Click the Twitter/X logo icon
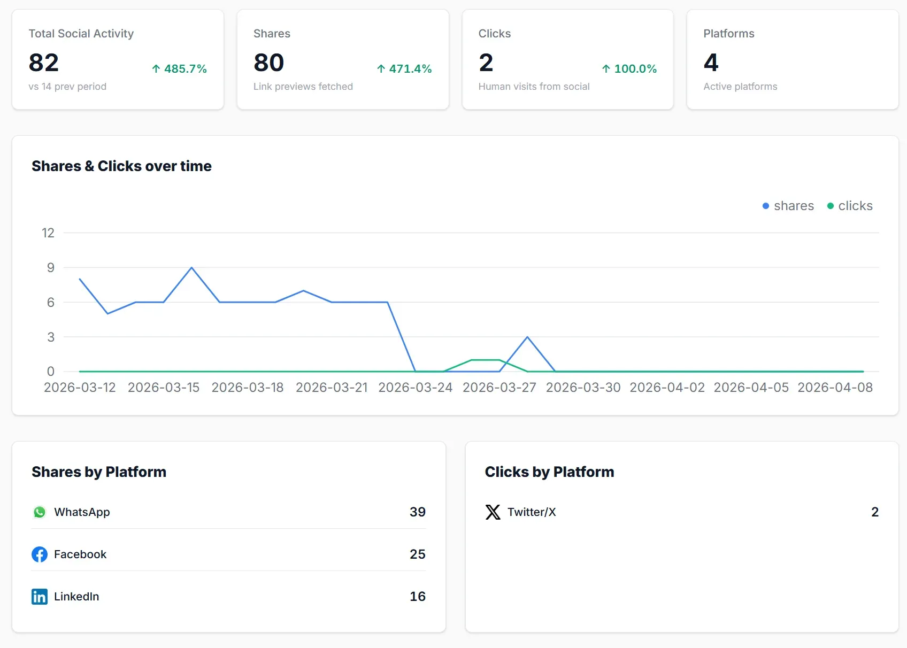 coord(493,512)
